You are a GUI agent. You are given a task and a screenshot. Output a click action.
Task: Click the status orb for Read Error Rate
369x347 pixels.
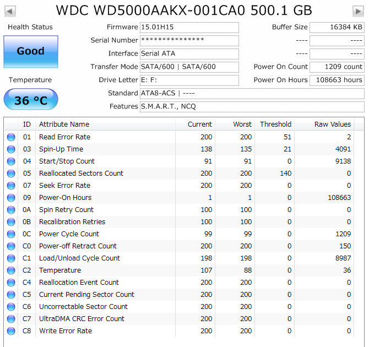tap(11, 137)
